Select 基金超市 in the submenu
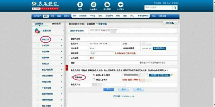 click(109, 16)
